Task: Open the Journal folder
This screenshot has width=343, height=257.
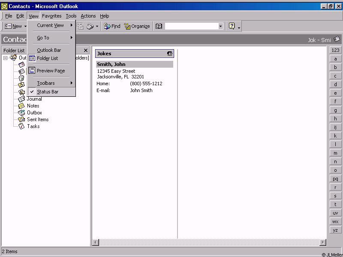Action: click(34, 99)
